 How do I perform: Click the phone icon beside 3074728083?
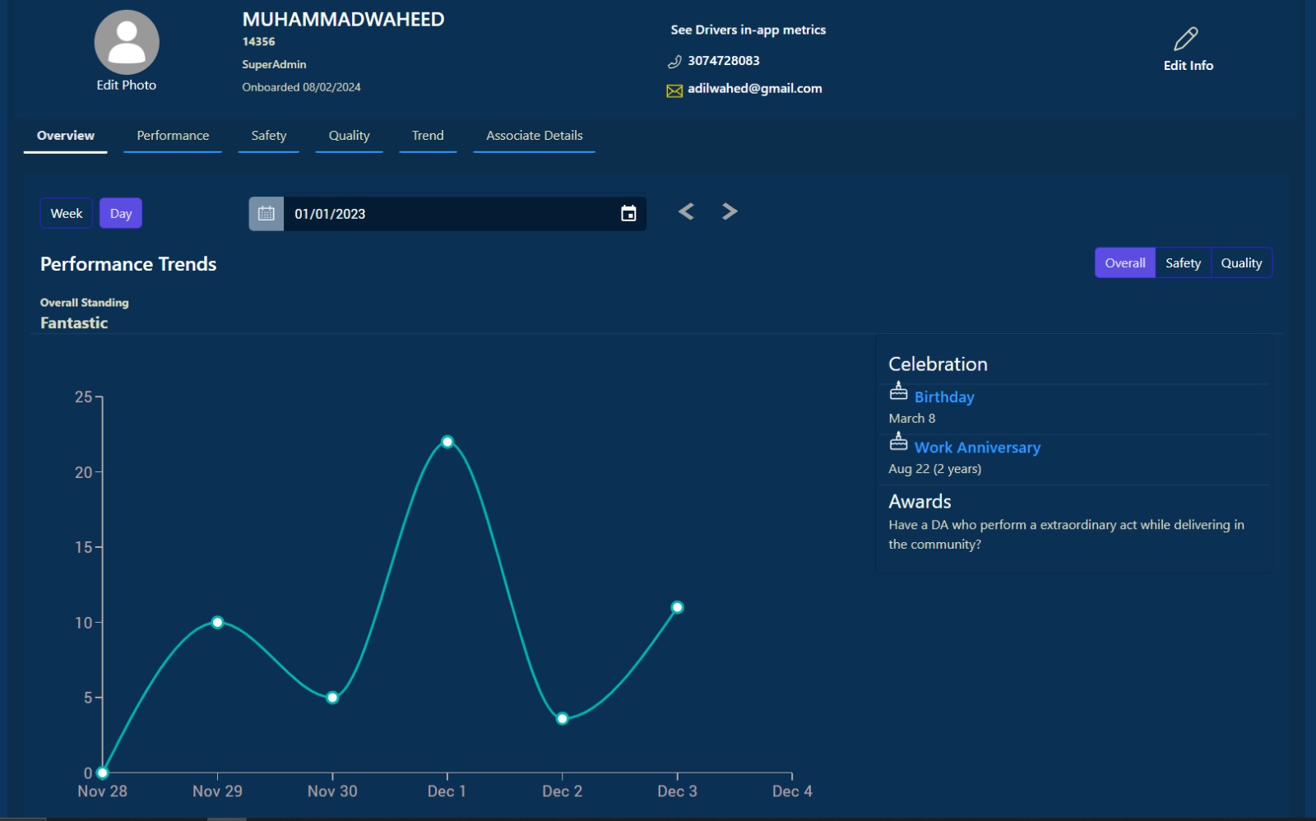pyautogui.click(x=674, y=62)
